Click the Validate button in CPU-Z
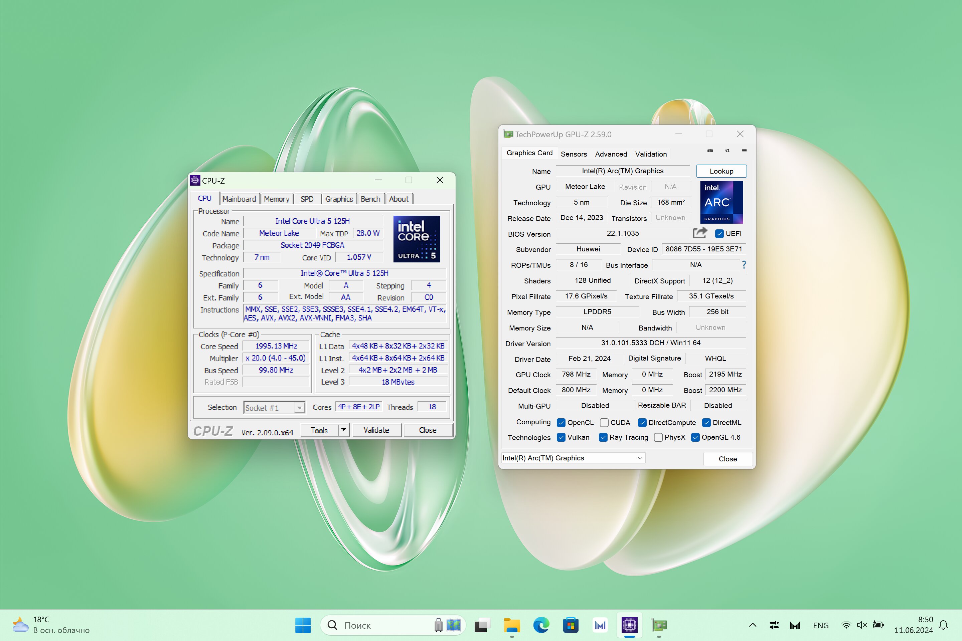Viewport: 962px width, 641px height. [x=376, y=430]
